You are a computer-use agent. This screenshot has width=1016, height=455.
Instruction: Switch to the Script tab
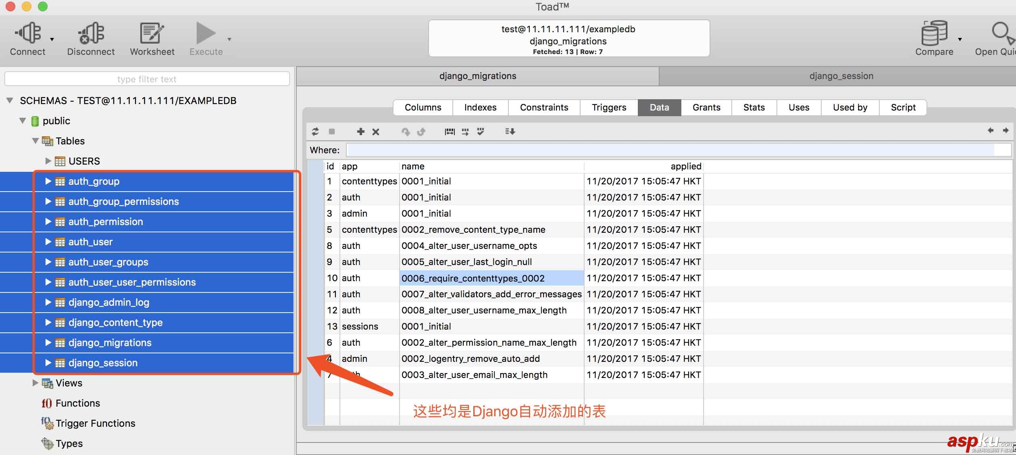coord(903,107)
